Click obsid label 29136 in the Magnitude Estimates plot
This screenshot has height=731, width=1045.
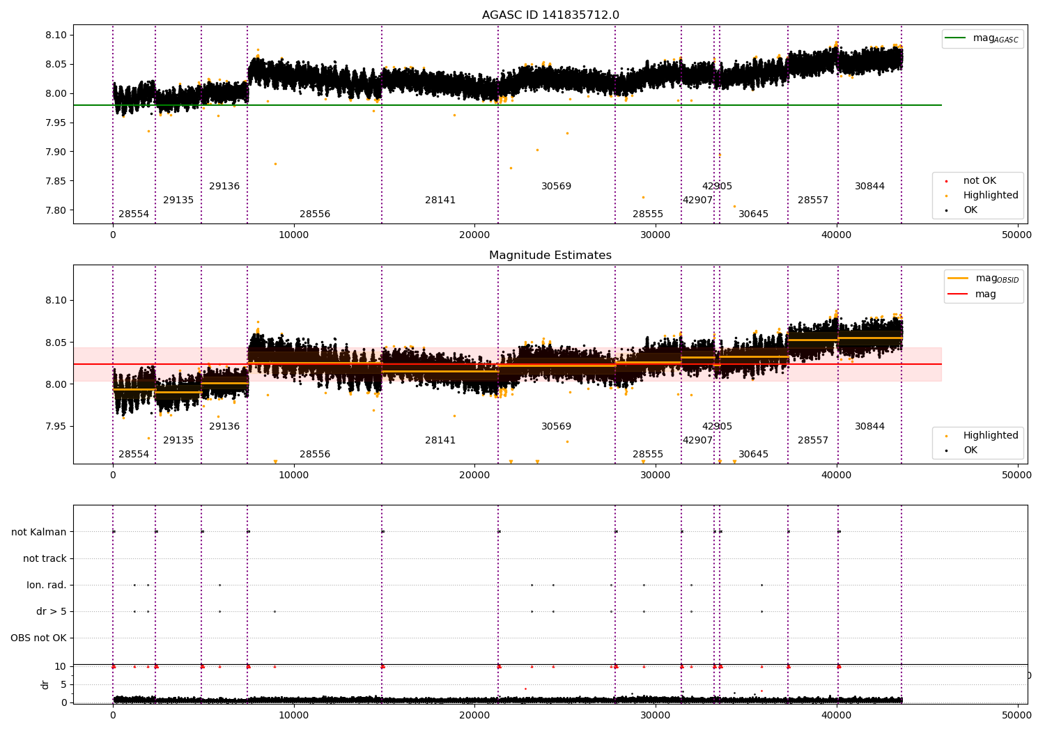(x=224, y=426)
